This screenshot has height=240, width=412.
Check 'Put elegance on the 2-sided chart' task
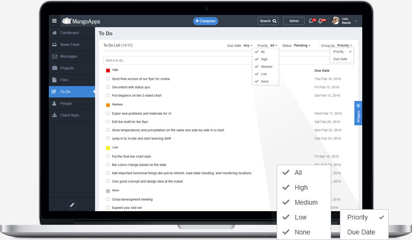click(108, 95)
